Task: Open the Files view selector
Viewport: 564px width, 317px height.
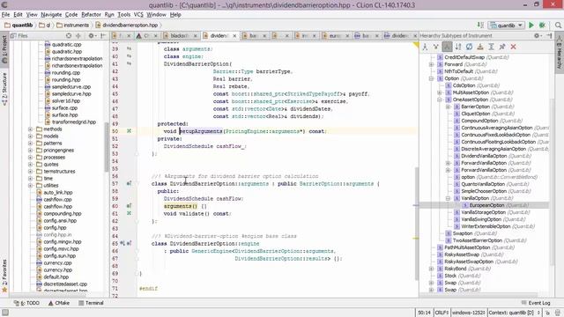Action: coord(19,35)
